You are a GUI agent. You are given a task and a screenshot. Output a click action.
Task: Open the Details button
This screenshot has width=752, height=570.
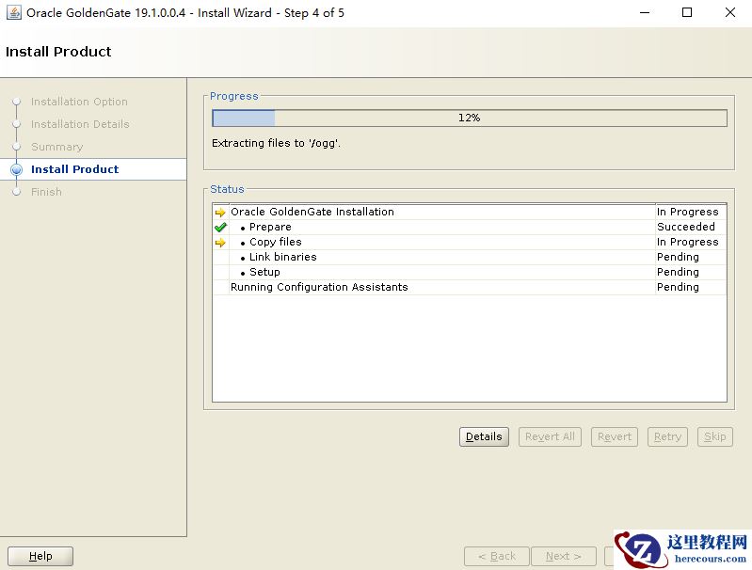484,436
